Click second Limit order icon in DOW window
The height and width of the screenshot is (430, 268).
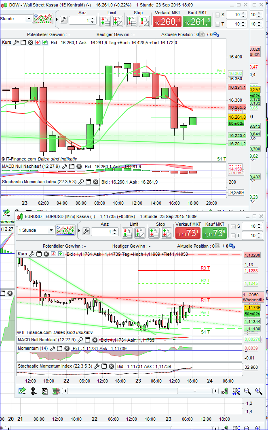click(x=117, y=21)
